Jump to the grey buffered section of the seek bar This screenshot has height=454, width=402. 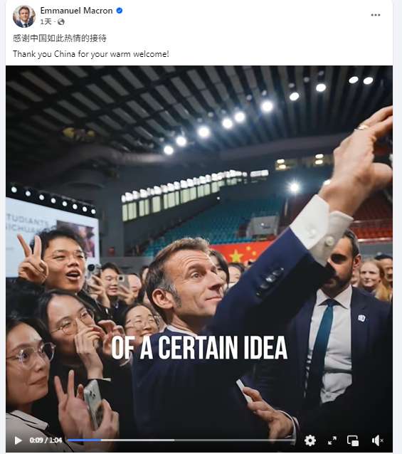tap(138, 440)
